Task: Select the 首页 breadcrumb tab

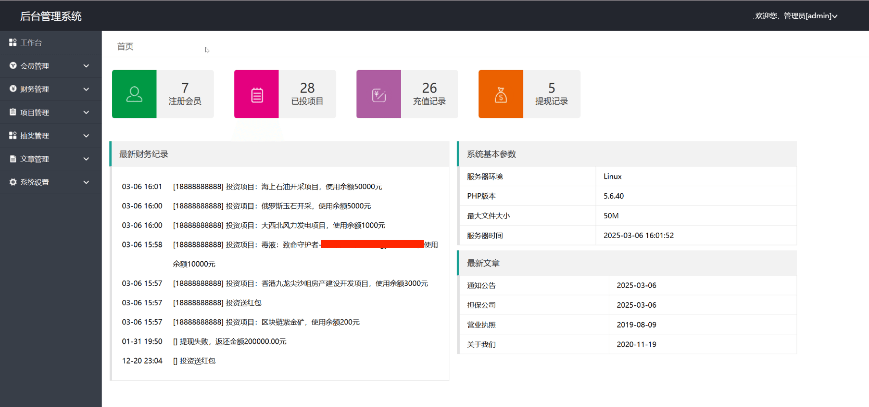Action: (x=125, y=47)
